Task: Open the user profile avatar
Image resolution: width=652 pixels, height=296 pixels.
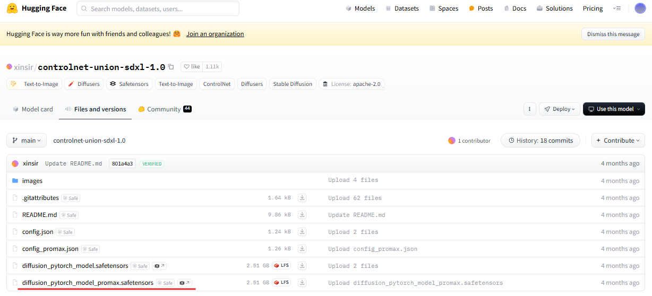Action: (x=640, y=8)
